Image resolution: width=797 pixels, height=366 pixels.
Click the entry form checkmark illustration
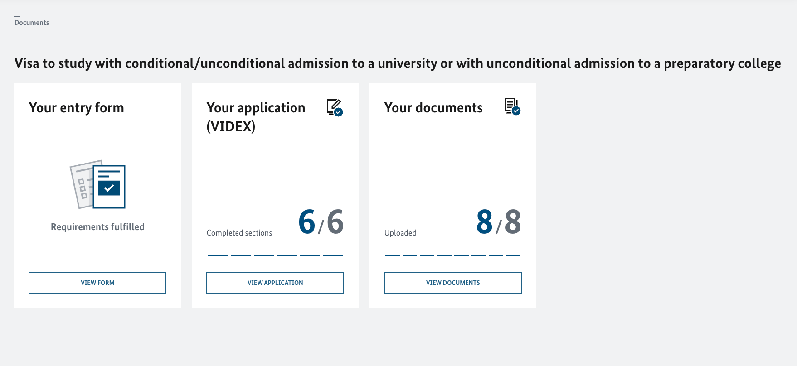point(97,184)
